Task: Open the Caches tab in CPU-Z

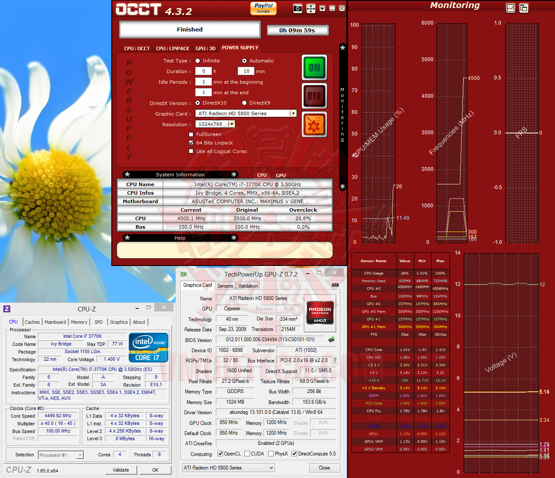Action: pos(32,322)
